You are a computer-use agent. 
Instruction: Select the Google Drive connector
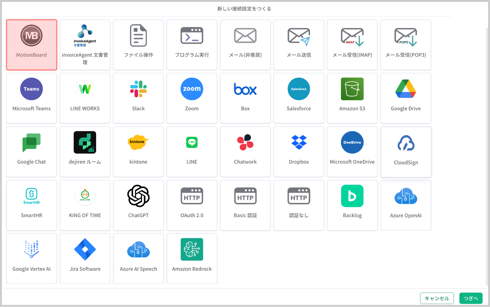tap(406, 98)
